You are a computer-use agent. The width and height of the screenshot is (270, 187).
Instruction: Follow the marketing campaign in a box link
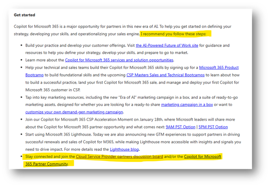pyautogui.click(x=187, y=104)
